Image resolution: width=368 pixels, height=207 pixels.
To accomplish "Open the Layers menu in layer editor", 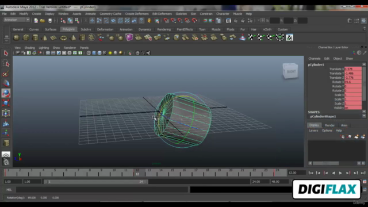I will (x=313, y=131).
